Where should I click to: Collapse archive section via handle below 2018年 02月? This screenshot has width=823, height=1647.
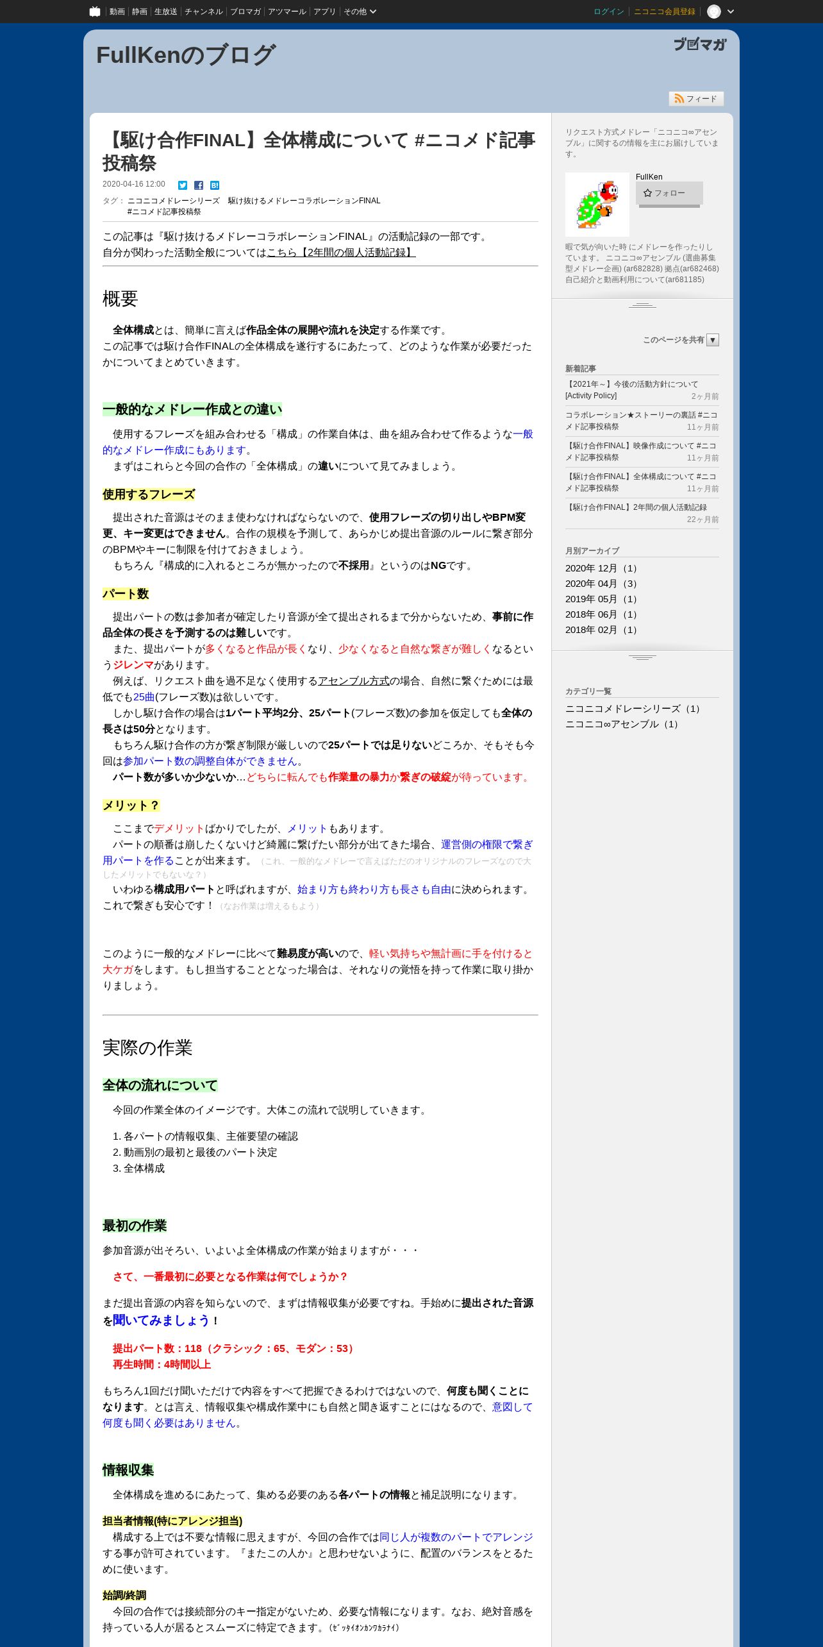point(642,657)
